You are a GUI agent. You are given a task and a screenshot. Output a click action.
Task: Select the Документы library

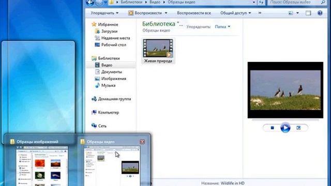(112, 72)
